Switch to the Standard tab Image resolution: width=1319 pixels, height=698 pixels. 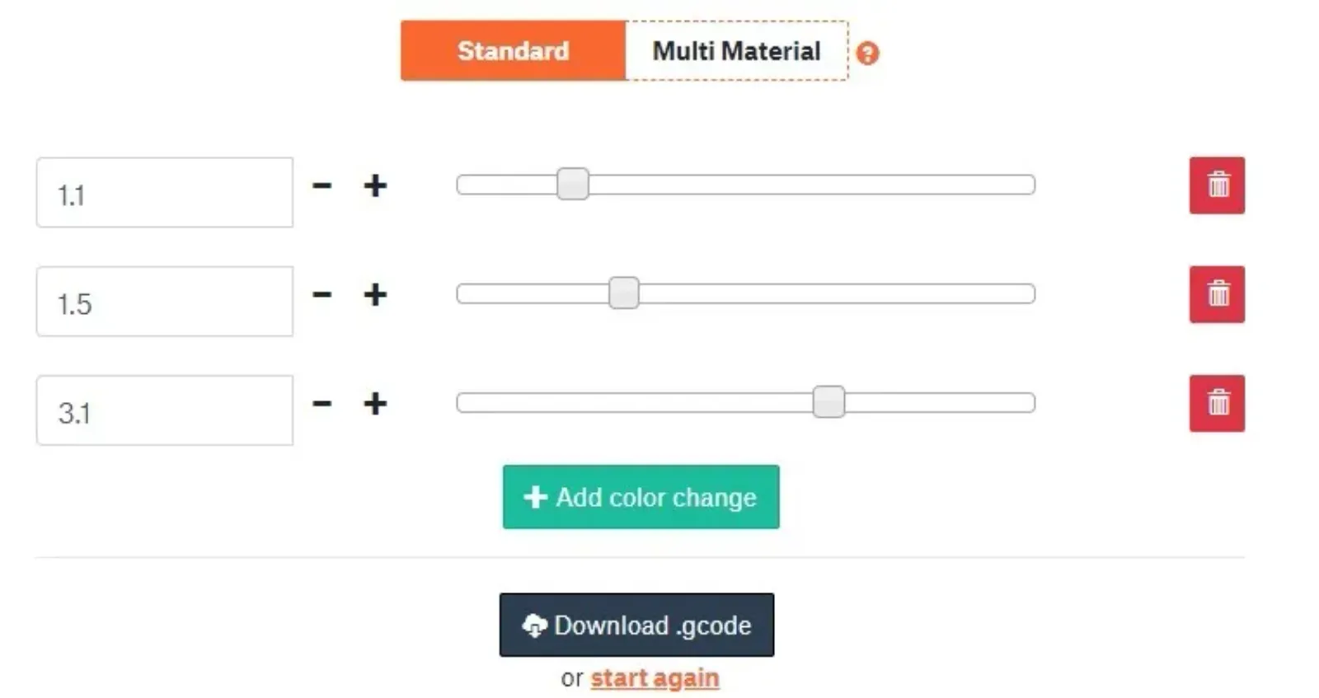[514, 50]
